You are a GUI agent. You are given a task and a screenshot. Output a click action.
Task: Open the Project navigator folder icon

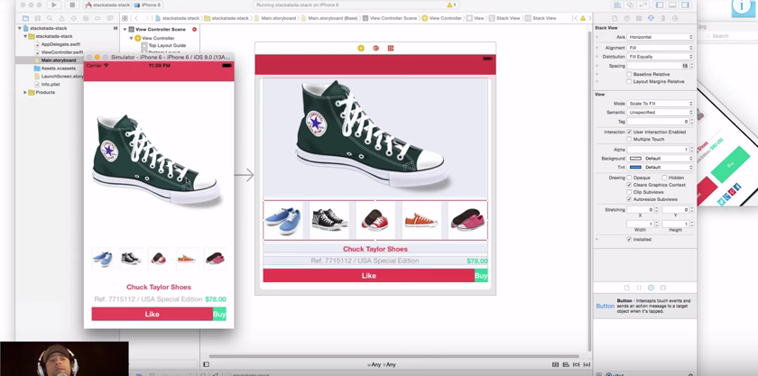(x=25, y=18)
